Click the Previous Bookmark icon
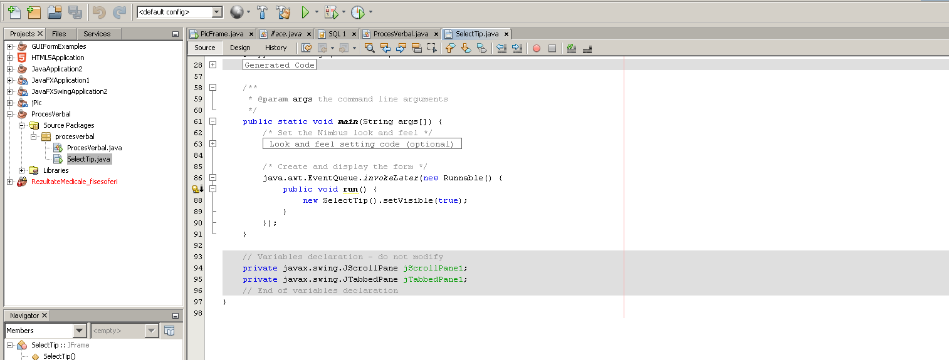Screen dimensions: 949x360 [x=450, y=48]
